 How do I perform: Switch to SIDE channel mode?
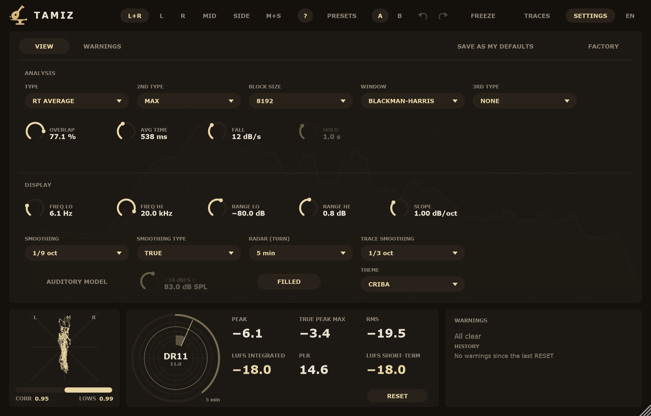[242, 16]
